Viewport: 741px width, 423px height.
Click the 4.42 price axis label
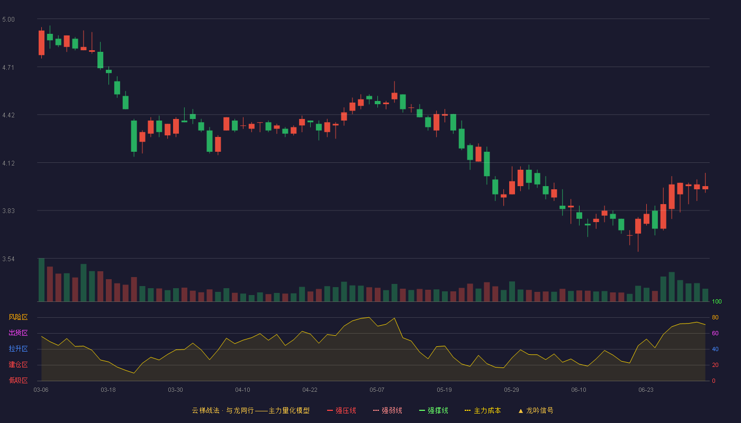click(8, 115)
